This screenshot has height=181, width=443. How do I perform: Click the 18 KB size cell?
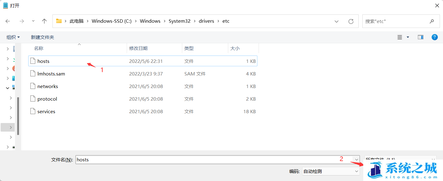(x=250, y=111)
